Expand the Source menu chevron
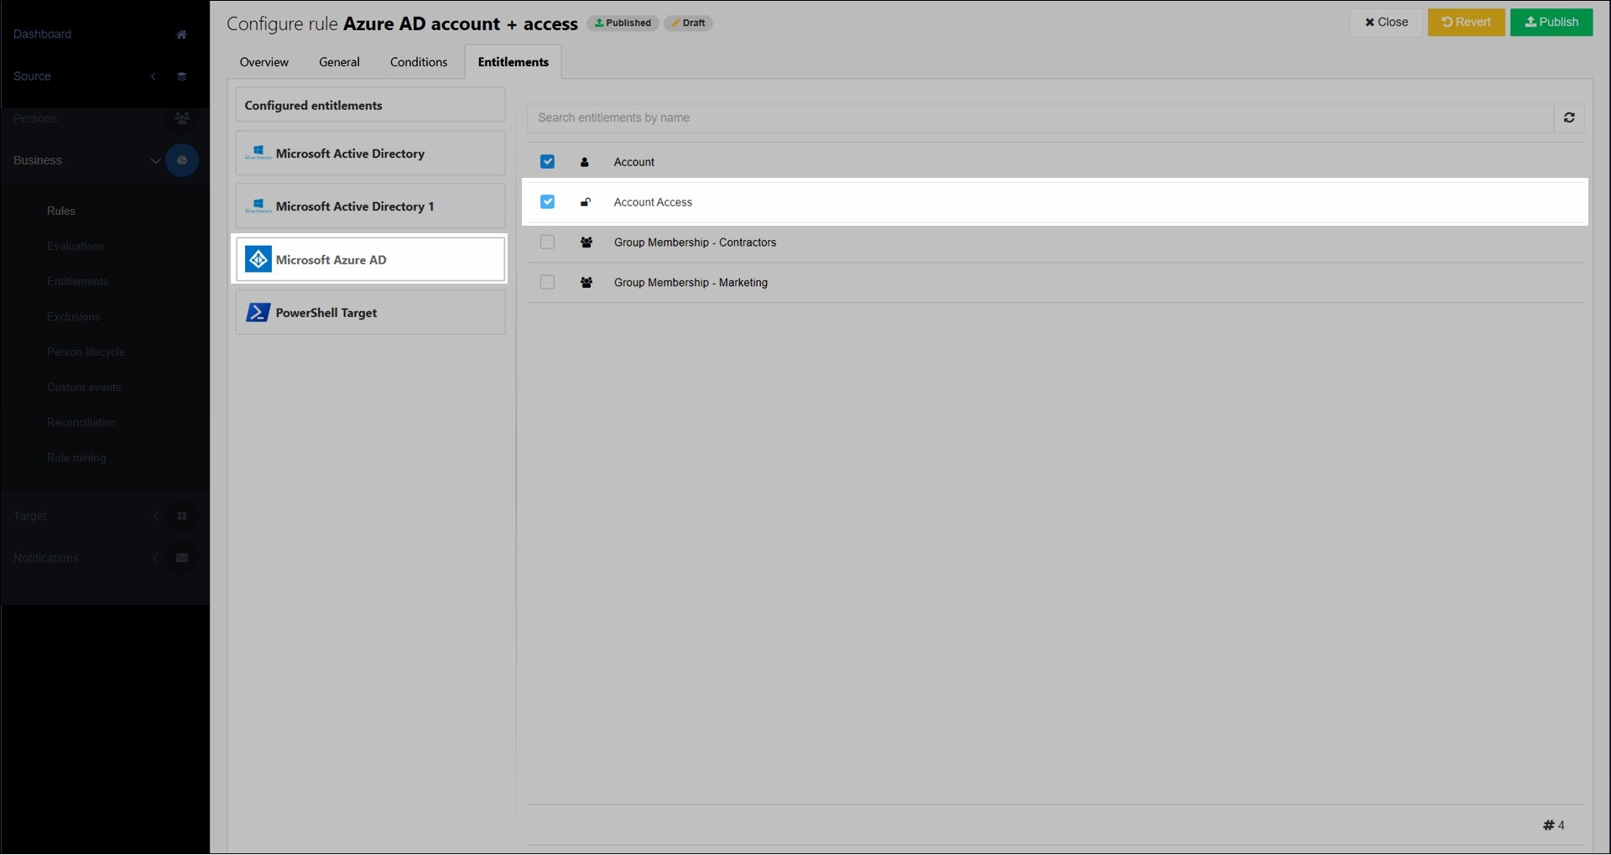The height and width of the screenshot is (855, 1611). pos(154,76)
